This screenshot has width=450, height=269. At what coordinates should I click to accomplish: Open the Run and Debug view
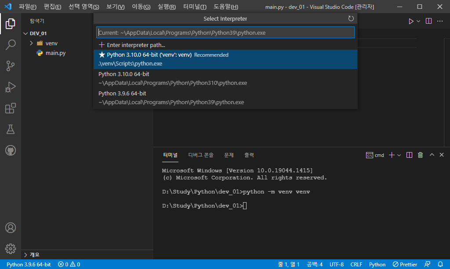tap(11, 87)
